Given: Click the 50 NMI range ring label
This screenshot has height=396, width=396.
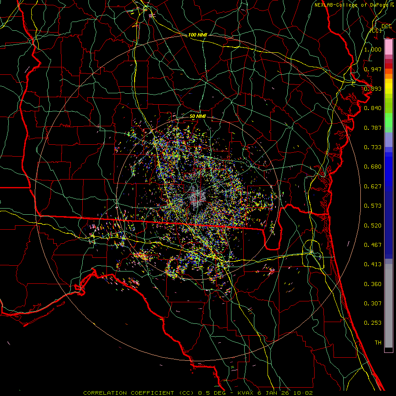Looking at the screenshot, I should click(198, 116).
